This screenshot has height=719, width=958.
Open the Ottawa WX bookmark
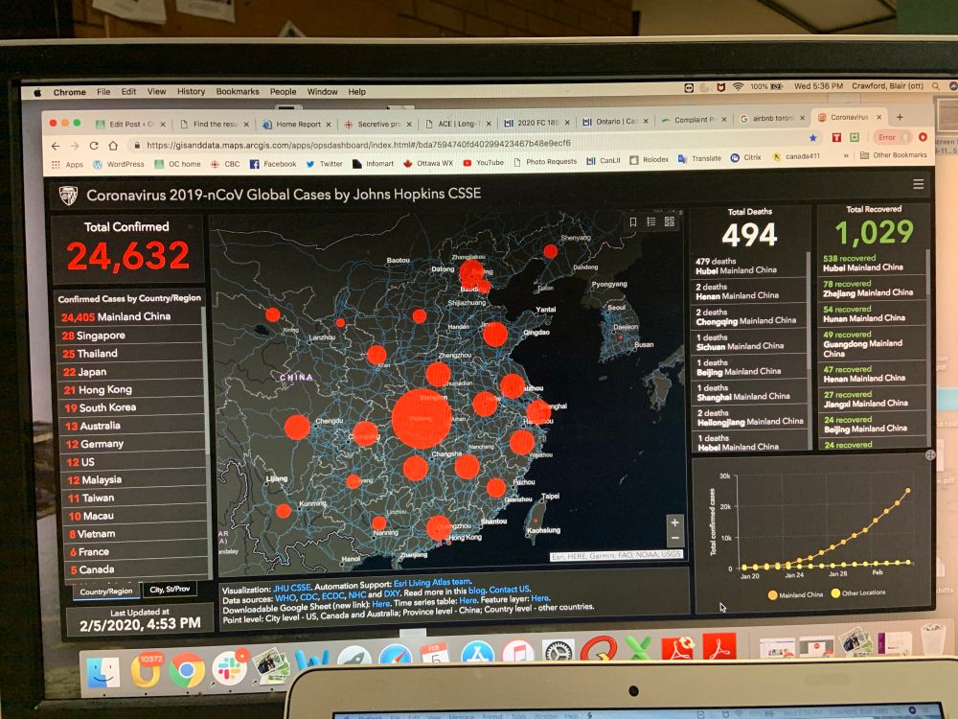(428, 163)
